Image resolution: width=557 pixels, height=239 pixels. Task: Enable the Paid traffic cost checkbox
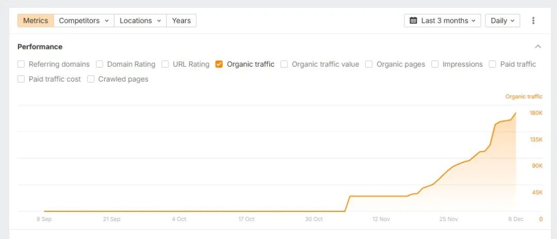(21, 79)
